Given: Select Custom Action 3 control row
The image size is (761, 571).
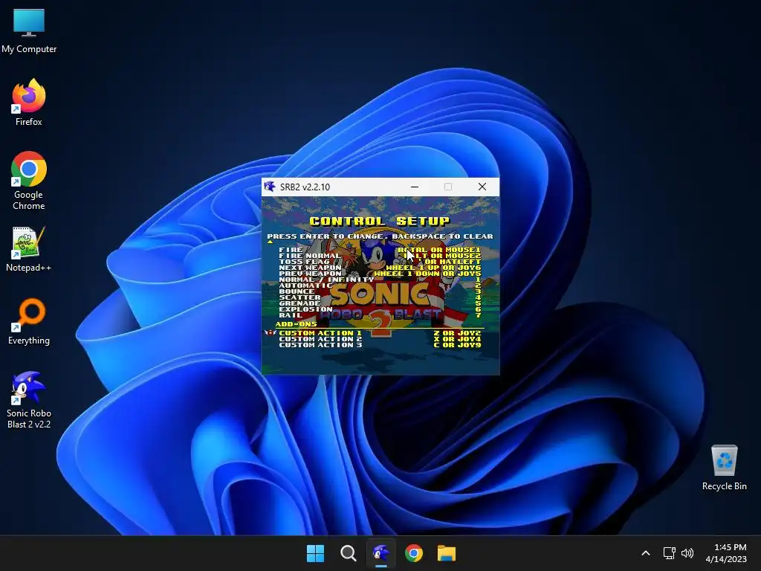Looking at the screenshot, I should 380,345.
